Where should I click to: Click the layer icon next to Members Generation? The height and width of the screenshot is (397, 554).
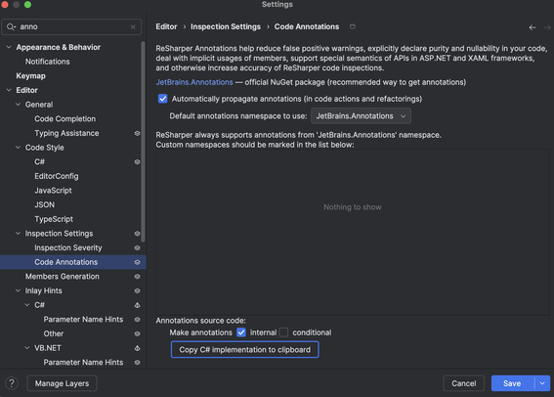(137, 277)
